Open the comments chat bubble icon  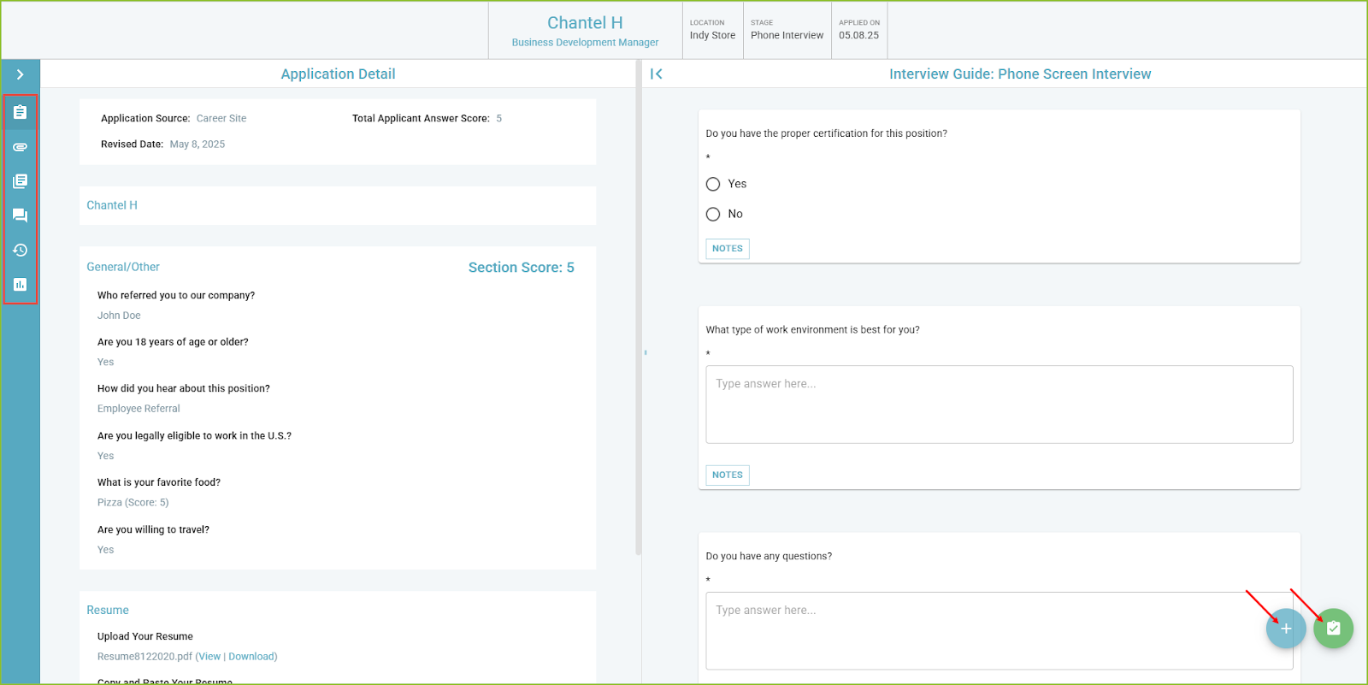[x=20, y=216]
